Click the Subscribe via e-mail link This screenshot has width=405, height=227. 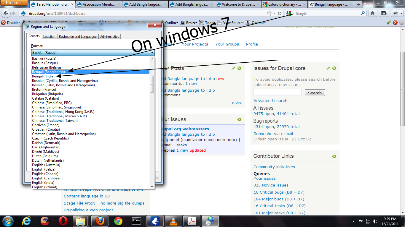(x=273, y=134)
